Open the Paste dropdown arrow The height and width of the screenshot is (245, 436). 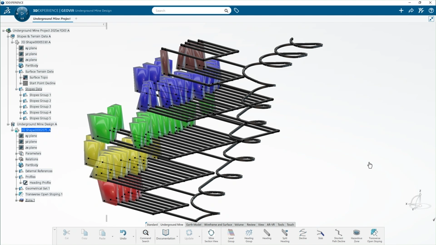[112, 236]
